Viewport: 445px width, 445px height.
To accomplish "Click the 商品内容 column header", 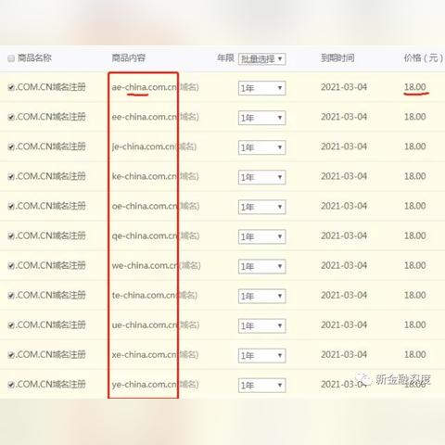I will (x=129, y=57).
